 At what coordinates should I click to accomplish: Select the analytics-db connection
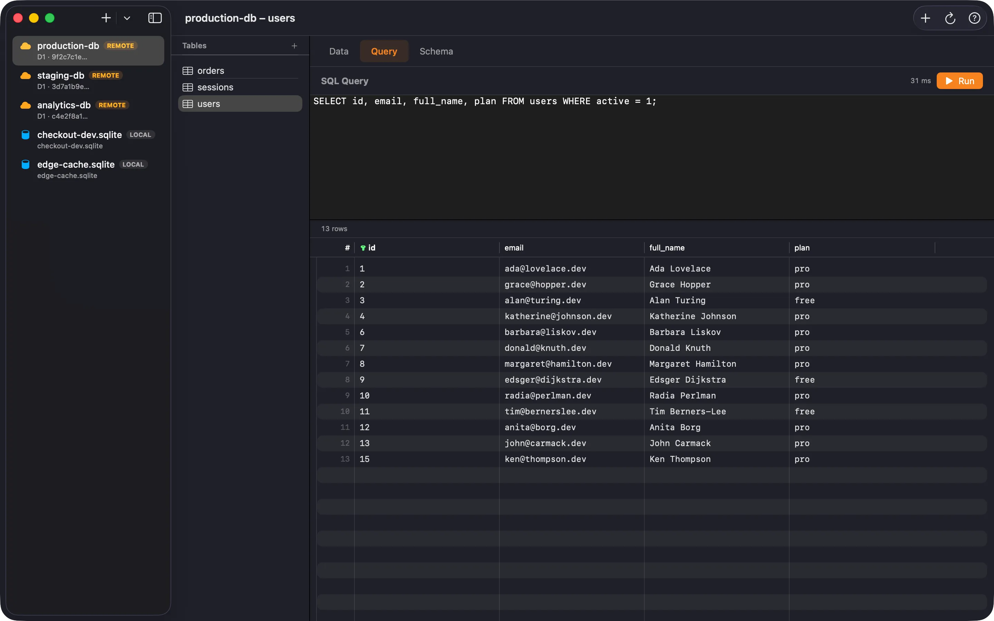click(x=88, y=110)
